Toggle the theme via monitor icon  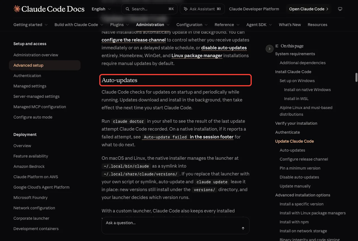point(340,9)
